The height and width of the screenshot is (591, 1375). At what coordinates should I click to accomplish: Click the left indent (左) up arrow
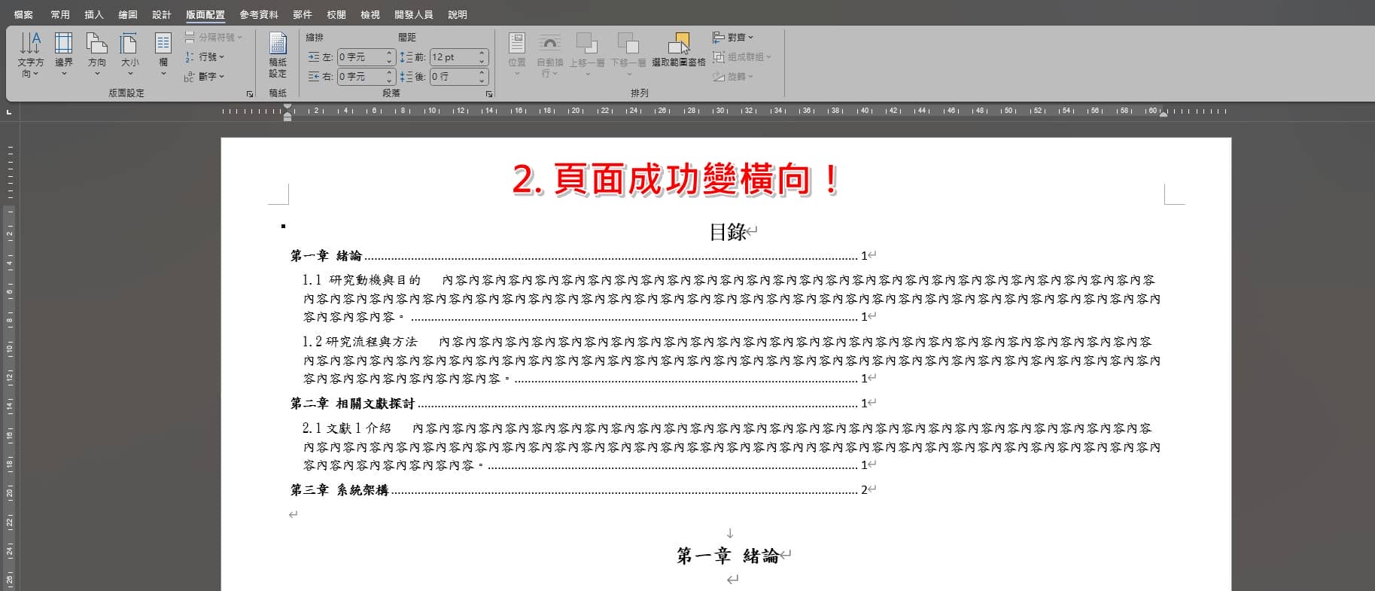[389, 53]
